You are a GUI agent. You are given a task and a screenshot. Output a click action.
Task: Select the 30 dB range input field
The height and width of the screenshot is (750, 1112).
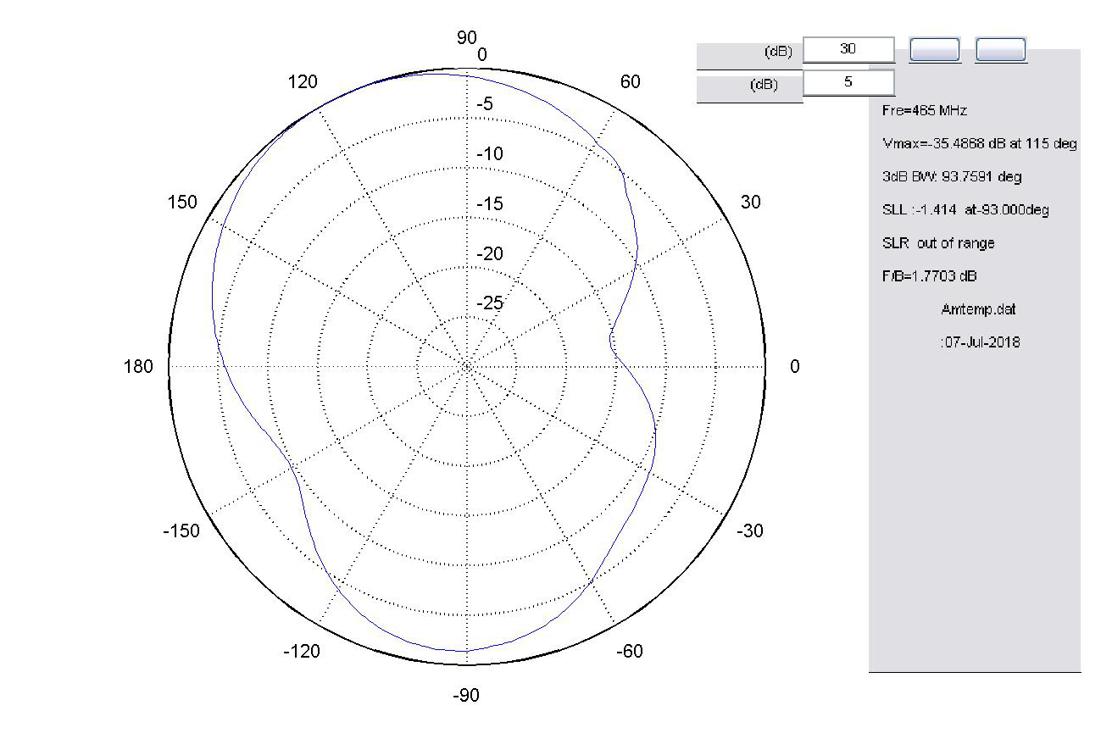pos(848,49)
